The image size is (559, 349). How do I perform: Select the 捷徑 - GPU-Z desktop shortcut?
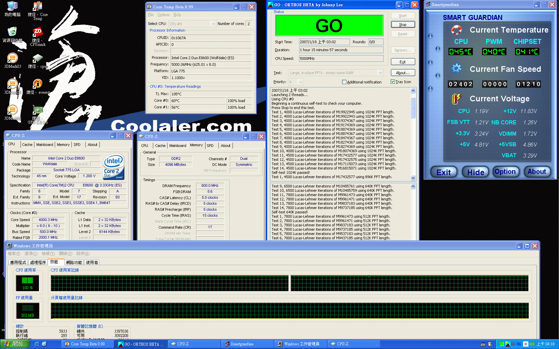point(38,114)
